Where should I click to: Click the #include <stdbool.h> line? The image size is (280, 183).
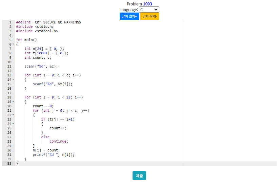(37, 31)
